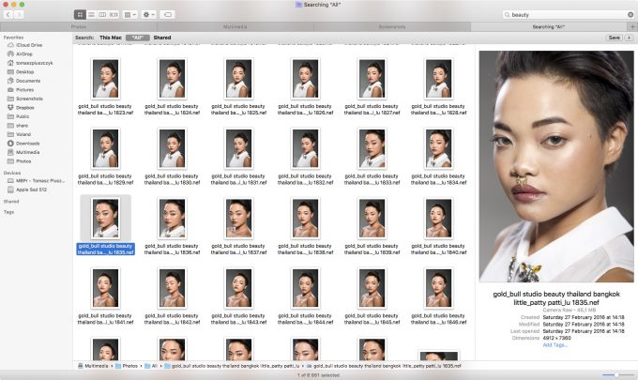Clear the search field text
The width and height of the screenshot is (638, 380).
click(630, 15)
